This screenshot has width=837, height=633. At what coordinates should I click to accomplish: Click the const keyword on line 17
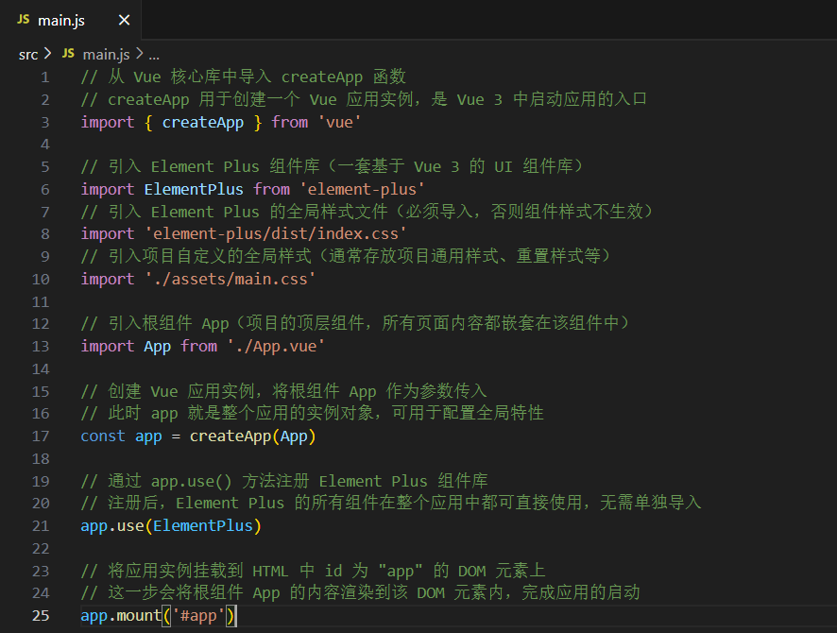[102, 436]
